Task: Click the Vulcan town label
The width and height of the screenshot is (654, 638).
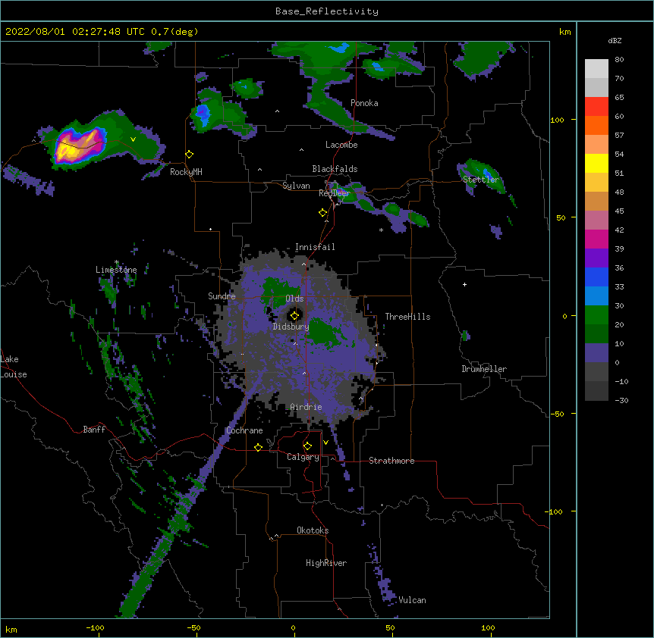Action: pyautogui.click(x=412, y=600)
